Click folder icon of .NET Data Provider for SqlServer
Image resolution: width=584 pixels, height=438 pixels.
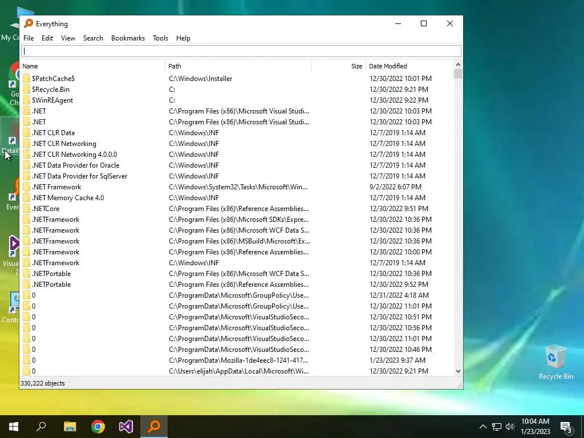click(26, 176)
